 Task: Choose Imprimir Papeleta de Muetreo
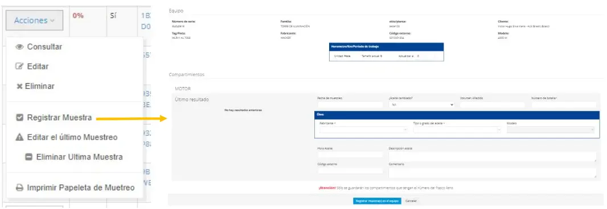(x=75, y=188)
